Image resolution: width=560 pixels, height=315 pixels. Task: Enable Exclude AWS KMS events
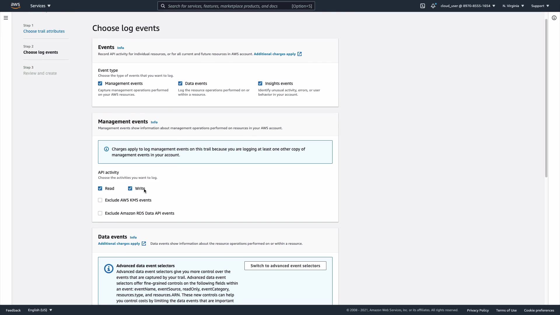[x=100, y=200]
